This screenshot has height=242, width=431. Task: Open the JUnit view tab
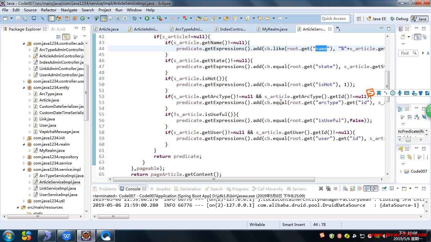tap(58, 29)
